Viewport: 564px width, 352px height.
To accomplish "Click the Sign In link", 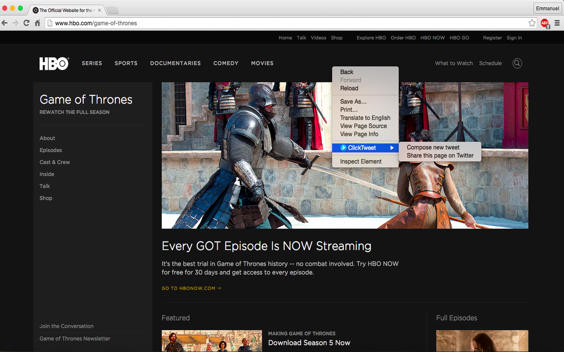I will pos(514,38).
